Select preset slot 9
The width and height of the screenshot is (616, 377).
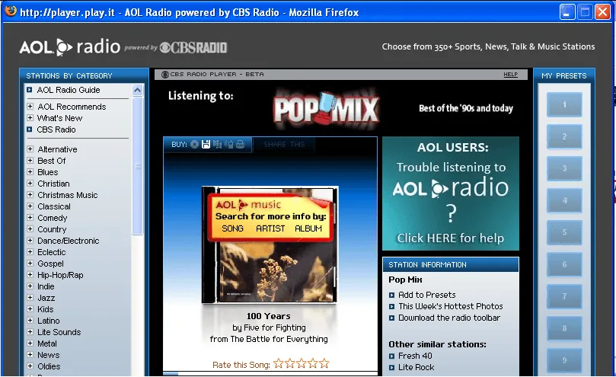click(564, 360)
